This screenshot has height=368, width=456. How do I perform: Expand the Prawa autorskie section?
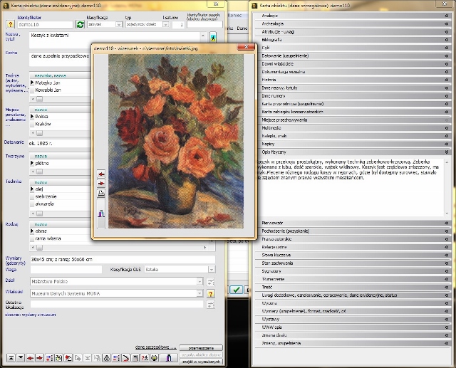pos(353,239)
